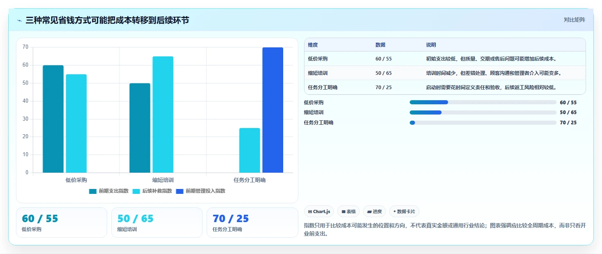Select the 60 / 55 低价采购 data card
The width and height of the screenshot is (602, 254).
61,223
